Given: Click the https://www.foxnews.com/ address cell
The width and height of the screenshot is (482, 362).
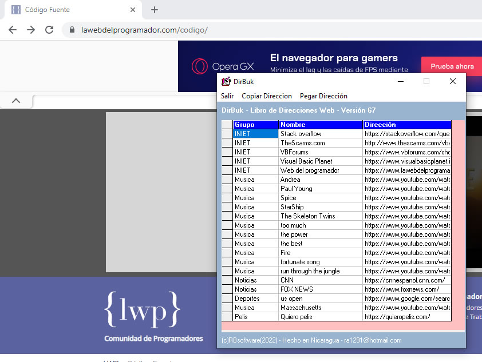Looking at the screenshot, I should [x=408, y=289].
